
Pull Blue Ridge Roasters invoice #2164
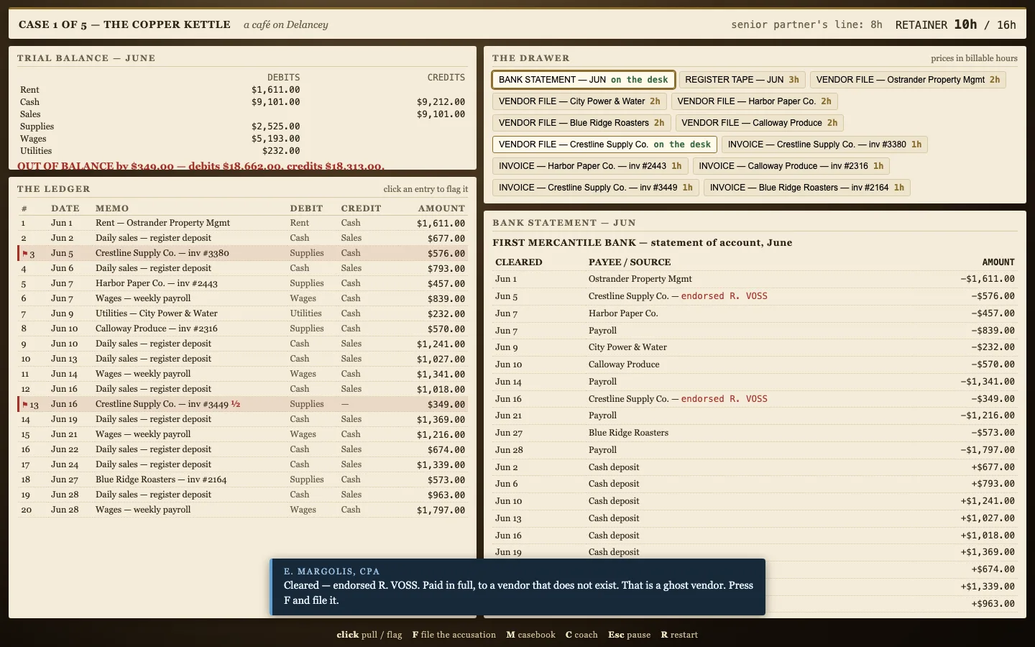click(807, 188)
